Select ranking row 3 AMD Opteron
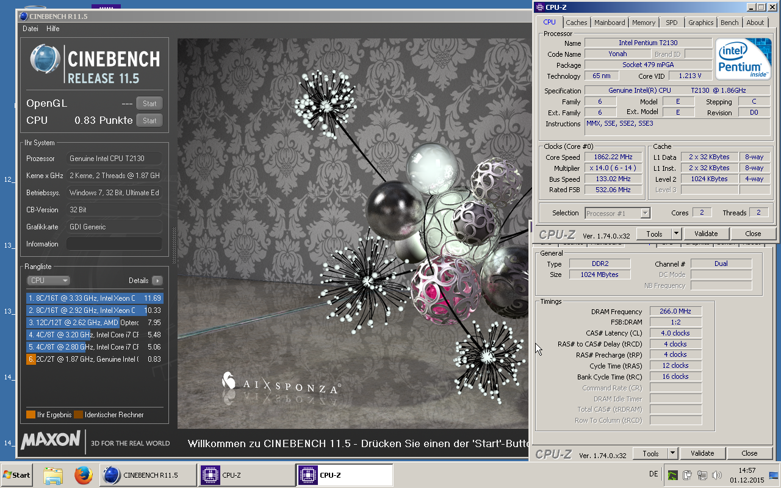The image size is (781, 488). pyautogui.click(x=95, y=323)
